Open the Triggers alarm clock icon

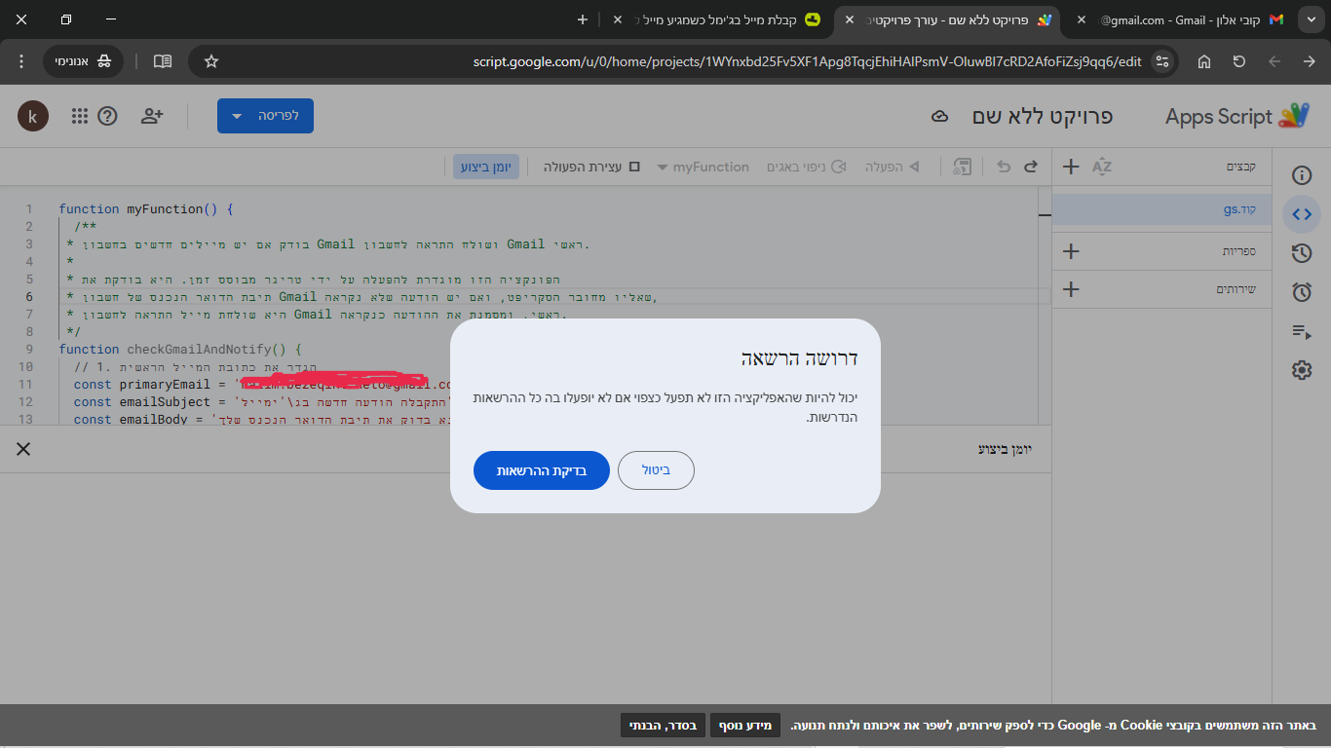point(1302,292)
